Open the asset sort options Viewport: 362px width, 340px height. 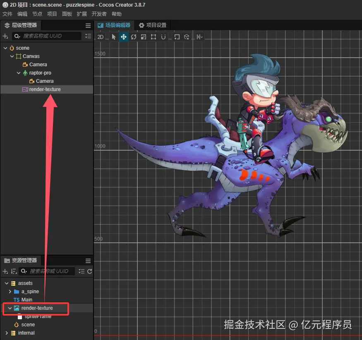(x=14, y=271)
